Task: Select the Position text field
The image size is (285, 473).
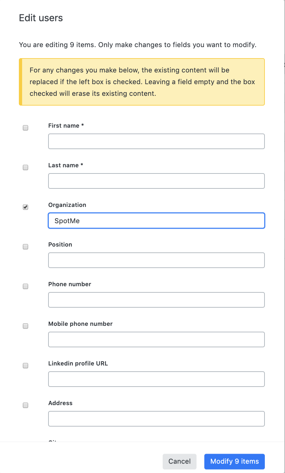Action: click(x=156, y=260)
